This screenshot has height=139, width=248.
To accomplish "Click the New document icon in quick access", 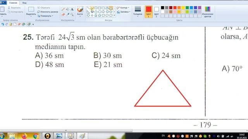I will click(15, 24).
